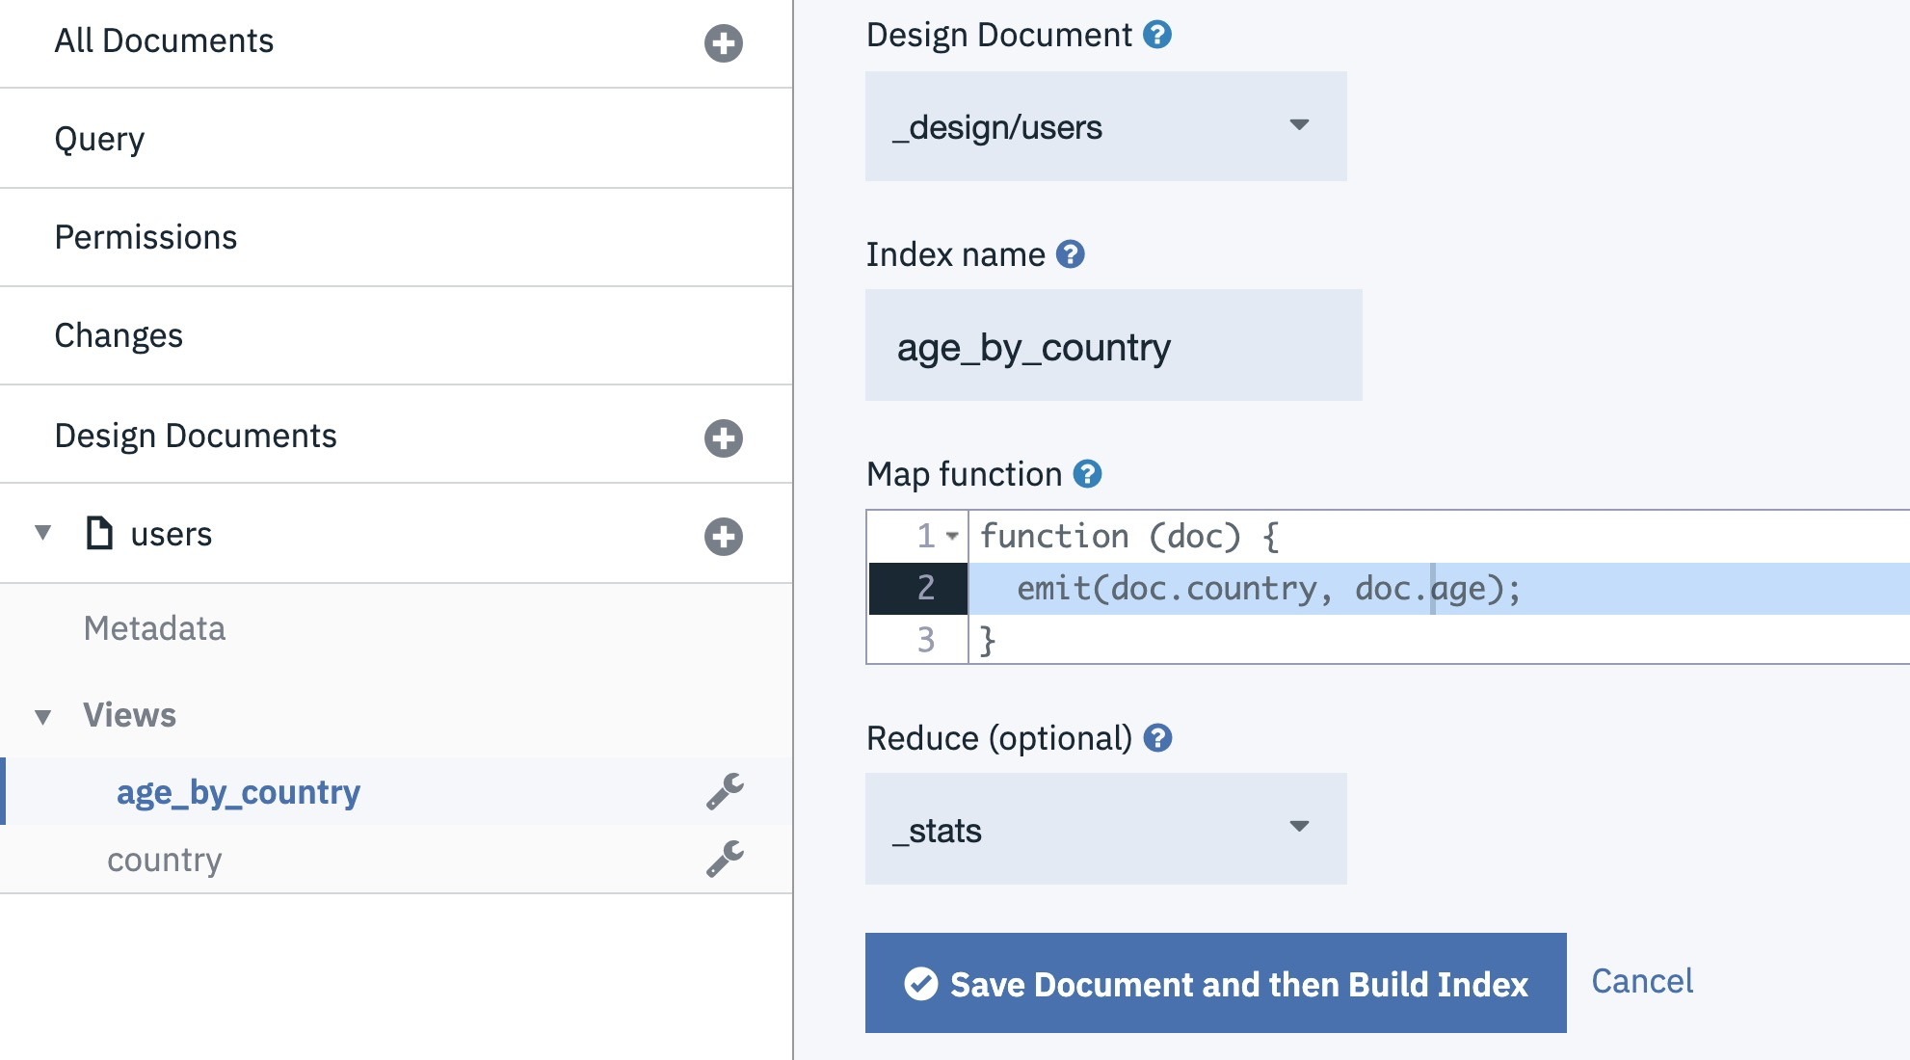Click plus icon next to All Documents
The width and height of the screenshot is (1910, 1060).
(x=723, y=43)
